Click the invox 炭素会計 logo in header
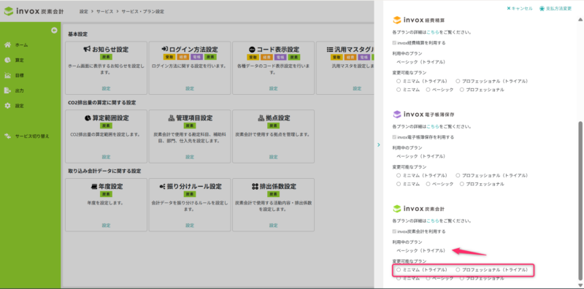The height and width of the screenshot is (289, 584). pyautogui.click(x=34, y=11)
